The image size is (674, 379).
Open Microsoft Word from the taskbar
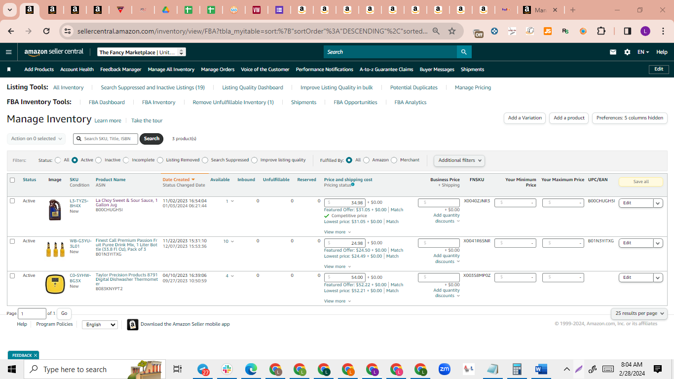[x=541, y=369]
